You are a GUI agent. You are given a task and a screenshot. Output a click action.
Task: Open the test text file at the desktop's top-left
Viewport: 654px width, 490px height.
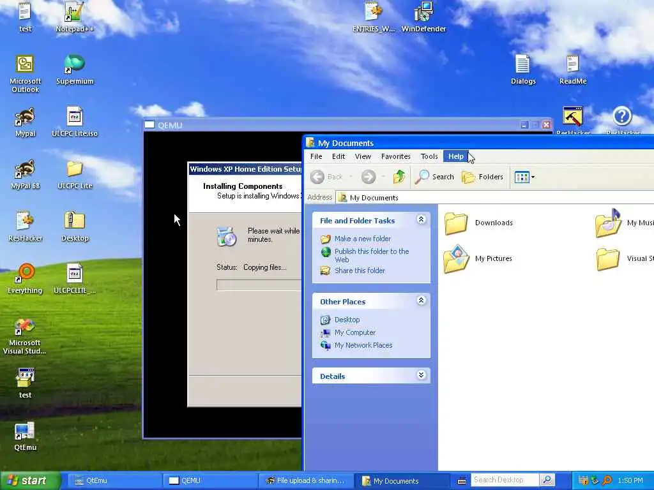[x=25, y=17]
